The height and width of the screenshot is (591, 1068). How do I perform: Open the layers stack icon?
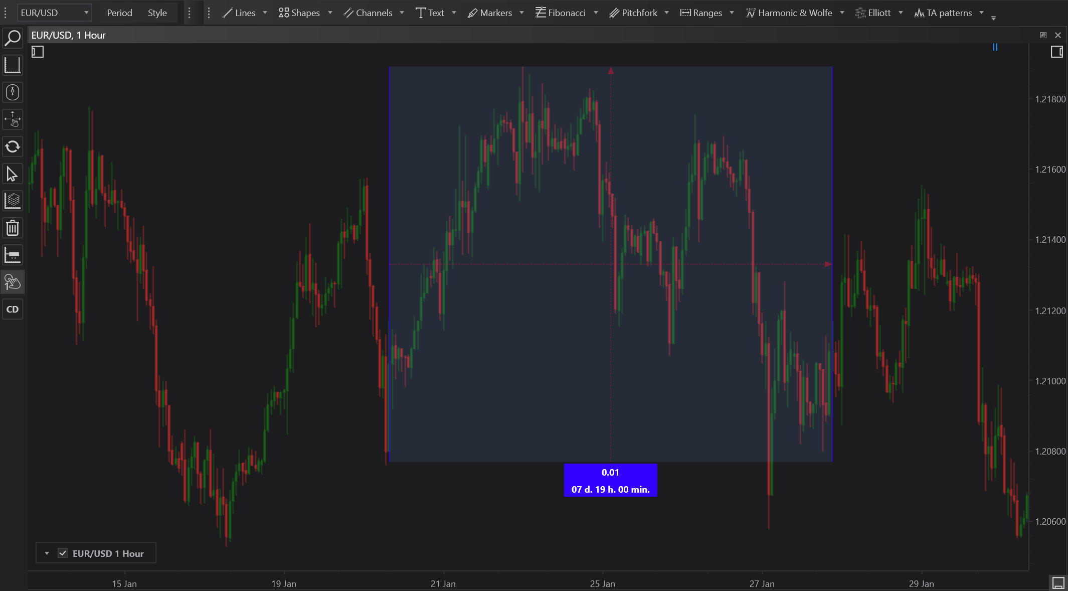click(x=13, y=201)
